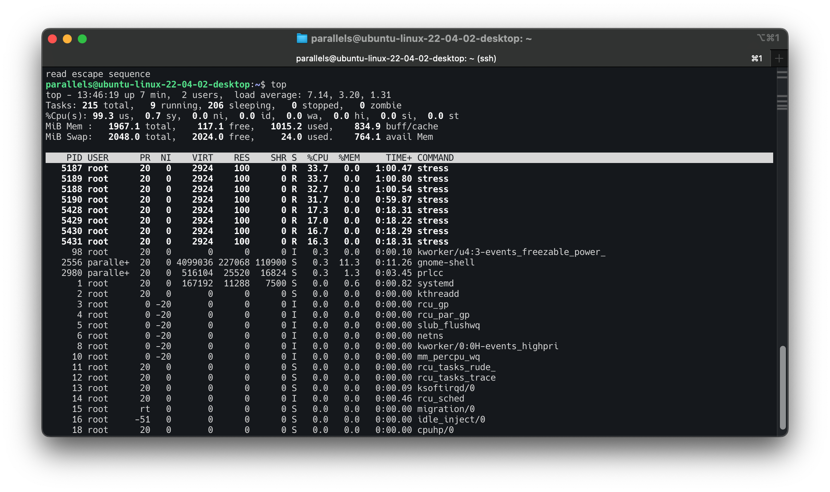The image size is (830, 492).
Task: Click the rcu_par_gp command name
Action: [x=443, y=315]
